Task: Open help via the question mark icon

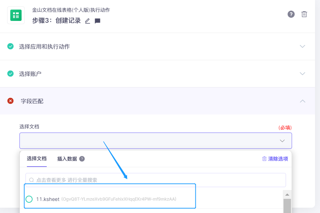Action: pos(291,14)
